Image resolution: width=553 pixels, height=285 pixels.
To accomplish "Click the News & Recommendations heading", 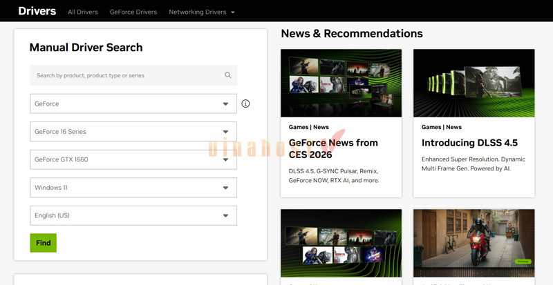I will click(352, 33).
